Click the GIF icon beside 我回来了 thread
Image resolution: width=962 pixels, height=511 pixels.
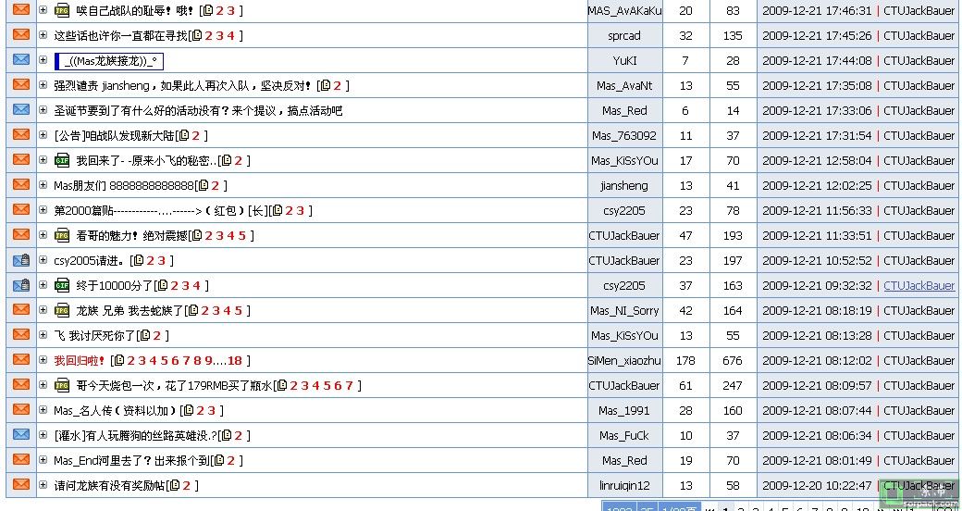click(x=62, y=161)
